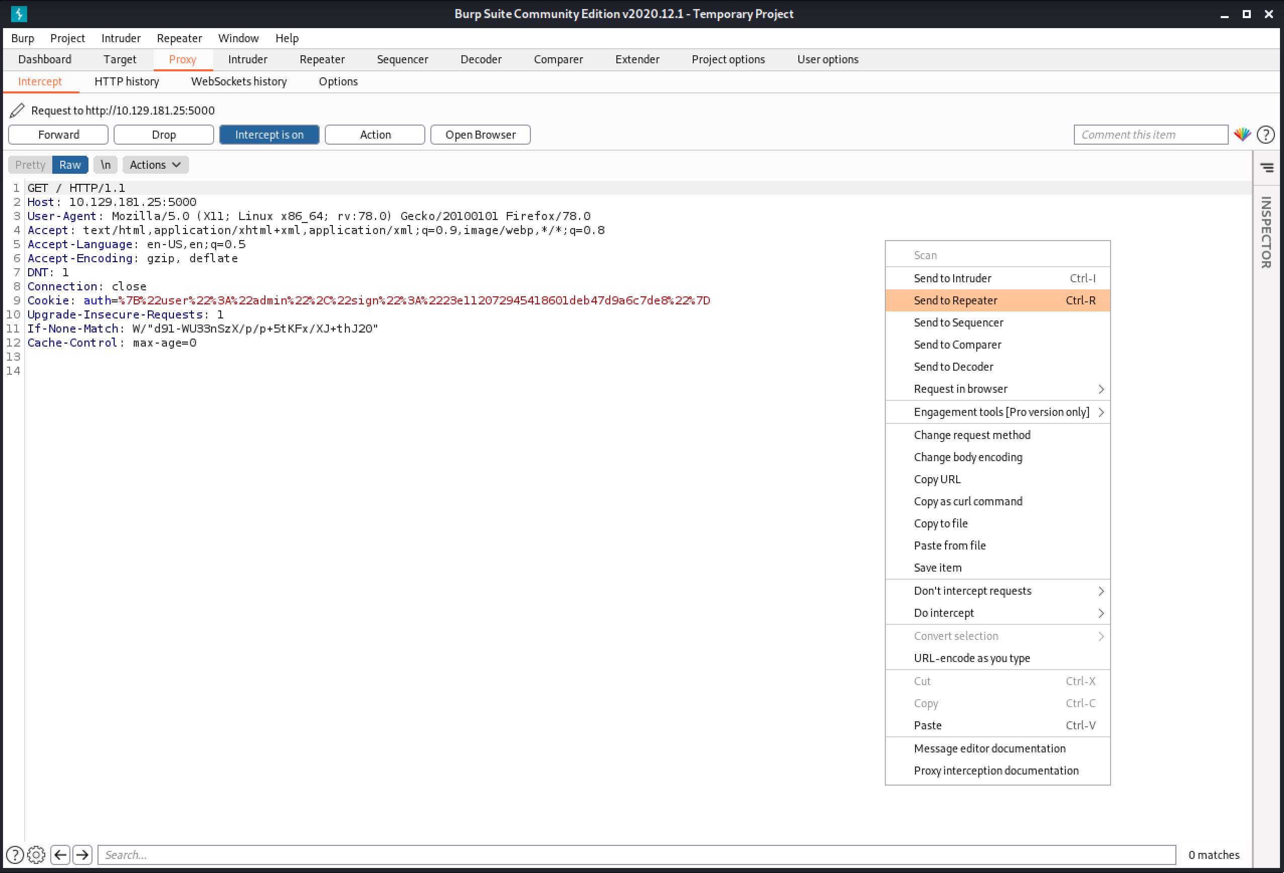Screen dimensions: 1284x873
Task: Open the proxy Options sub-tab
Action: [338, 82]
